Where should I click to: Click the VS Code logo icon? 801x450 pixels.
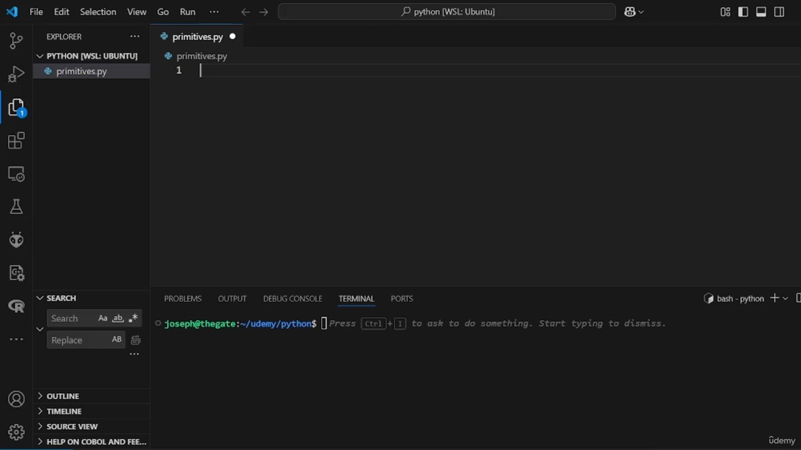pos(12,11)
